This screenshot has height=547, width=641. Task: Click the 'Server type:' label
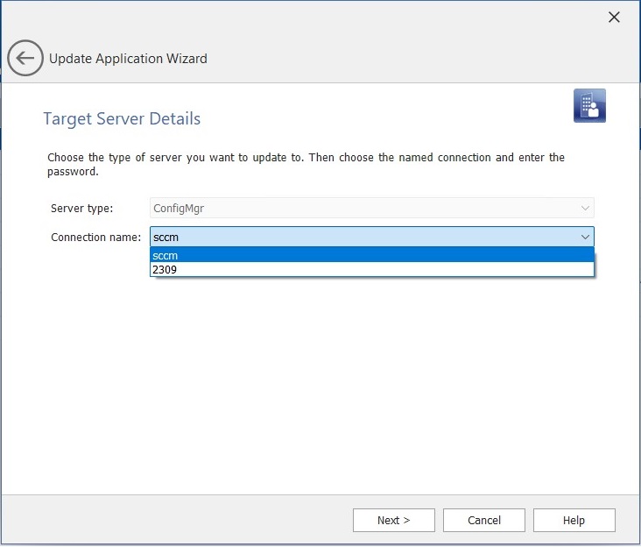(x=88, y=209)
